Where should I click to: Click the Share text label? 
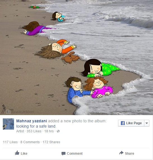(x=130, y=154)
